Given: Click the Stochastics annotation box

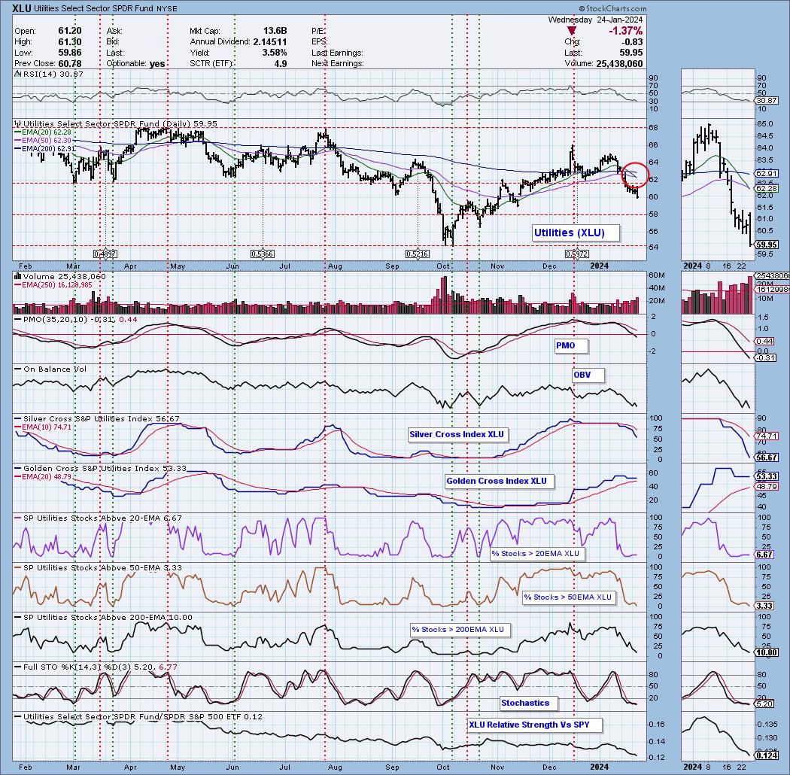Looking at the screenshot, I should tap(528, 703).
